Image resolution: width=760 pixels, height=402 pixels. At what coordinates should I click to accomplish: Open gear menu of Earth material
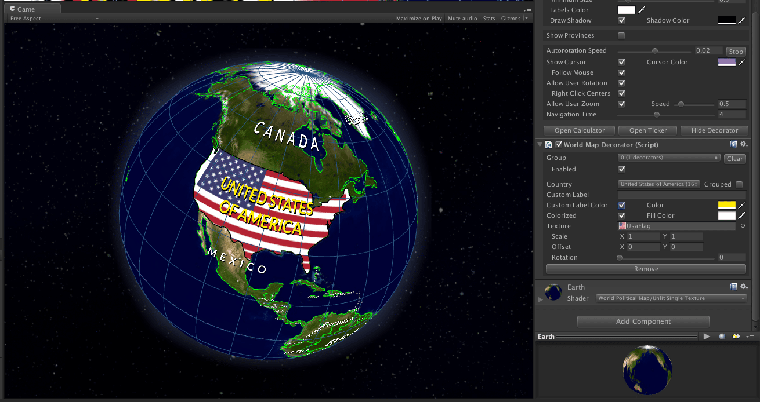tap(744, 287)
